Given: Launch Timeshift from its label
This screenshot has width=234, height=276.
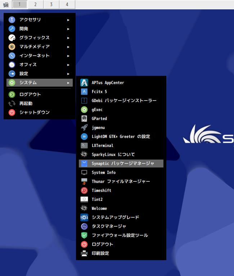Looking at the screenshot, I should (102, 190).
